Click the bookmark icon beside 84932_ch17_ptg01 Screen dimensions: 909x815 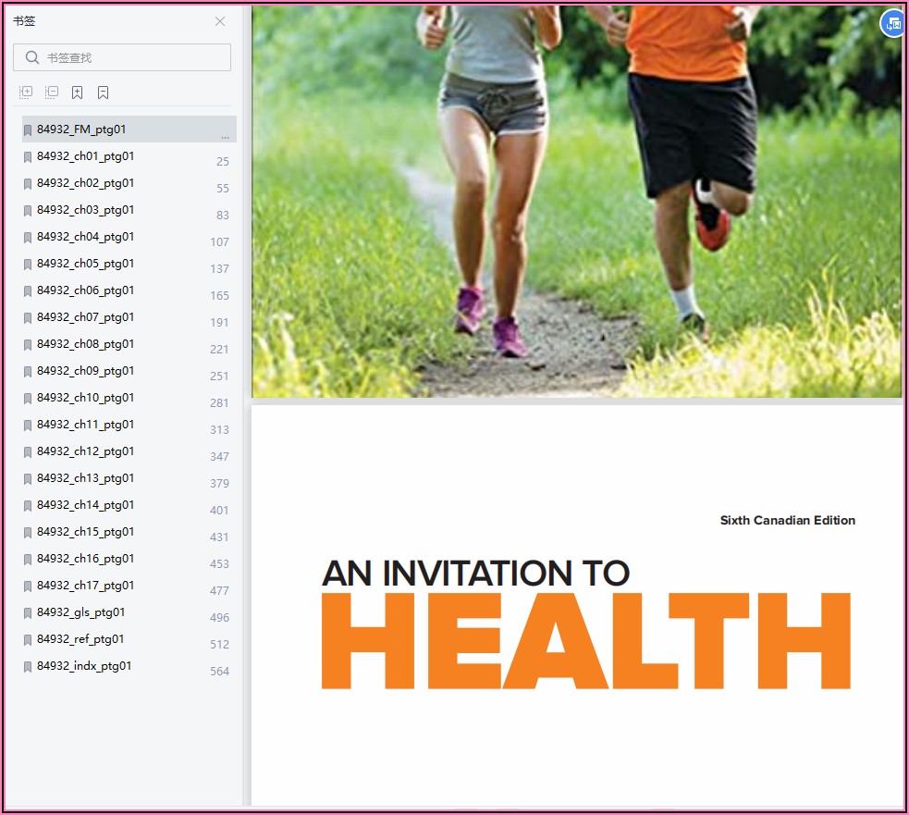tap(27, 587)
